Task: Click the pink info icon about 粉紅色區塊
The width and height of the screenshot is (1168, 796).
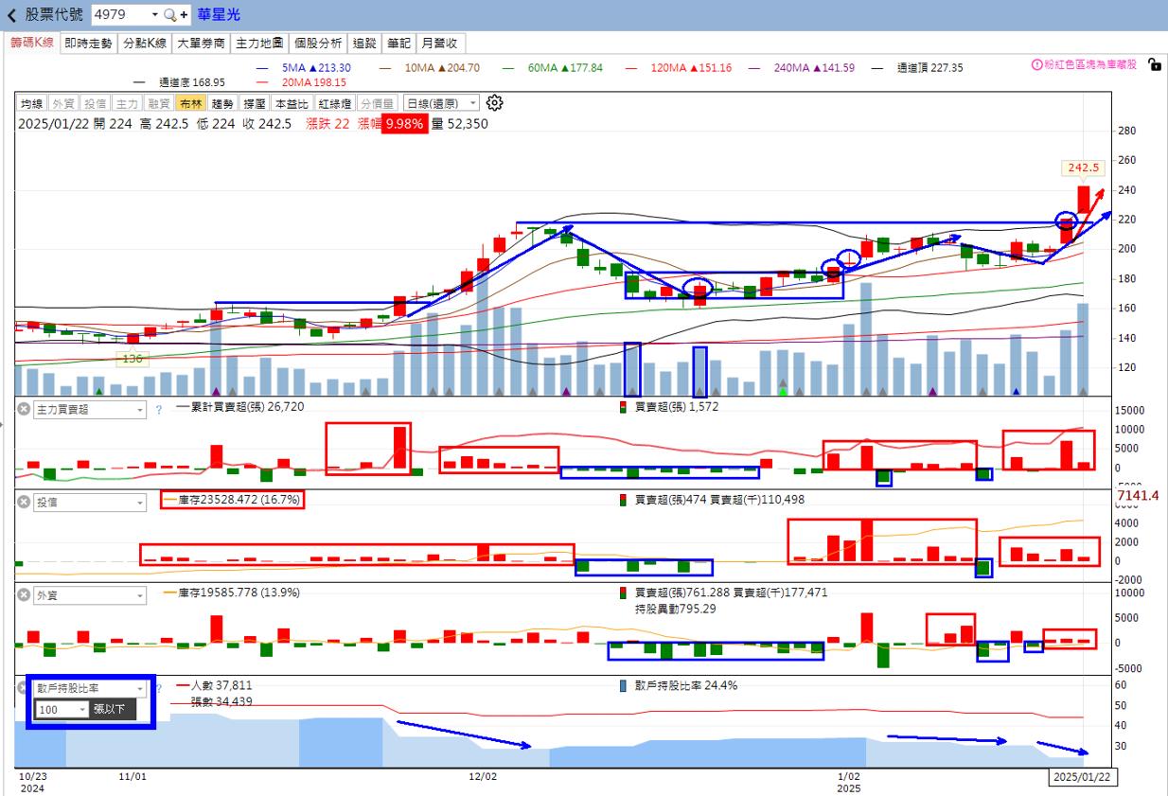Action: pos(1036,65)
